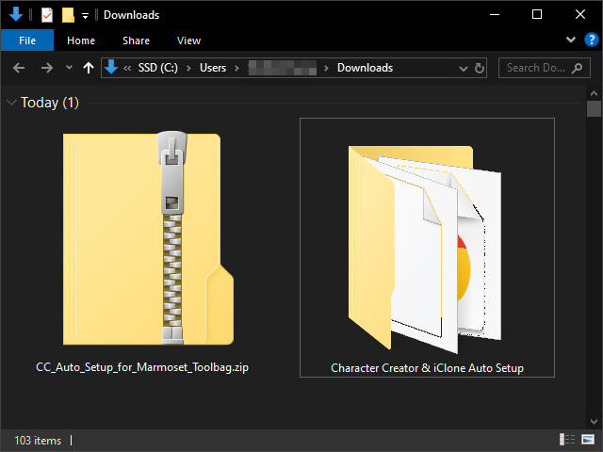Collapse the Today (1) group
This screenshot has width=603, height=452.
[x=11, y=103]
